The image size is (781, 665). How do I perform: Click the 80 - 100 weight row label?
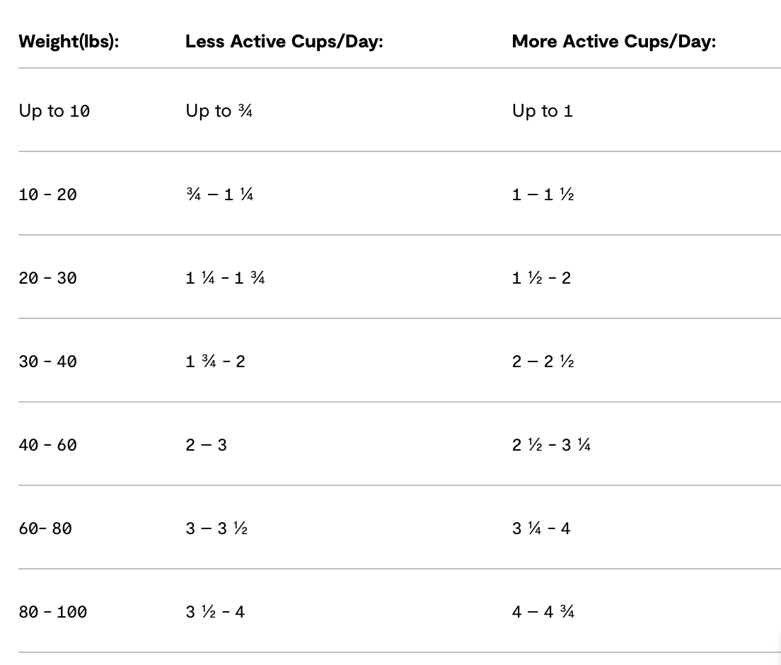pyautogui.click(x=53, y=612)
